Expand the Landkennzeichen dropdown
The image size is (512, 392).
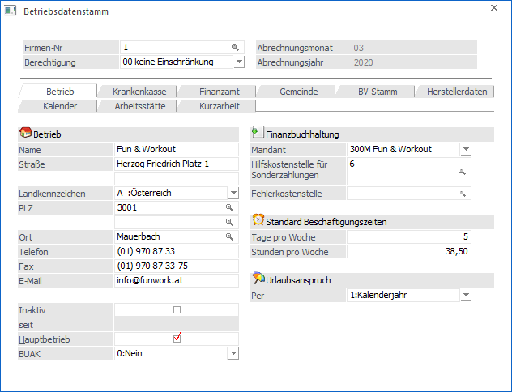[233, 194]
